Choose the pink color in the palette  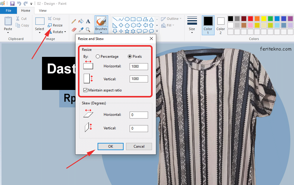[250, 25]
